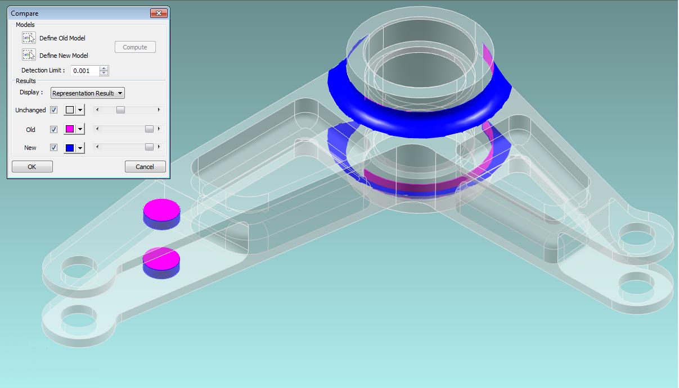Viewport: 679px width, 388px height.
Task: Click the Detection Limit value field
Action: 85,71
